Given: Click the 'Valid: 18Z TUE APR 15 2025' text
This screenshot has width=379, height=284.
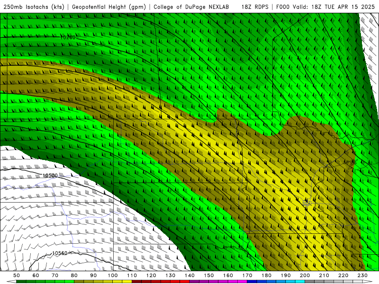Looking at the screenshot, I should [334, 7].
